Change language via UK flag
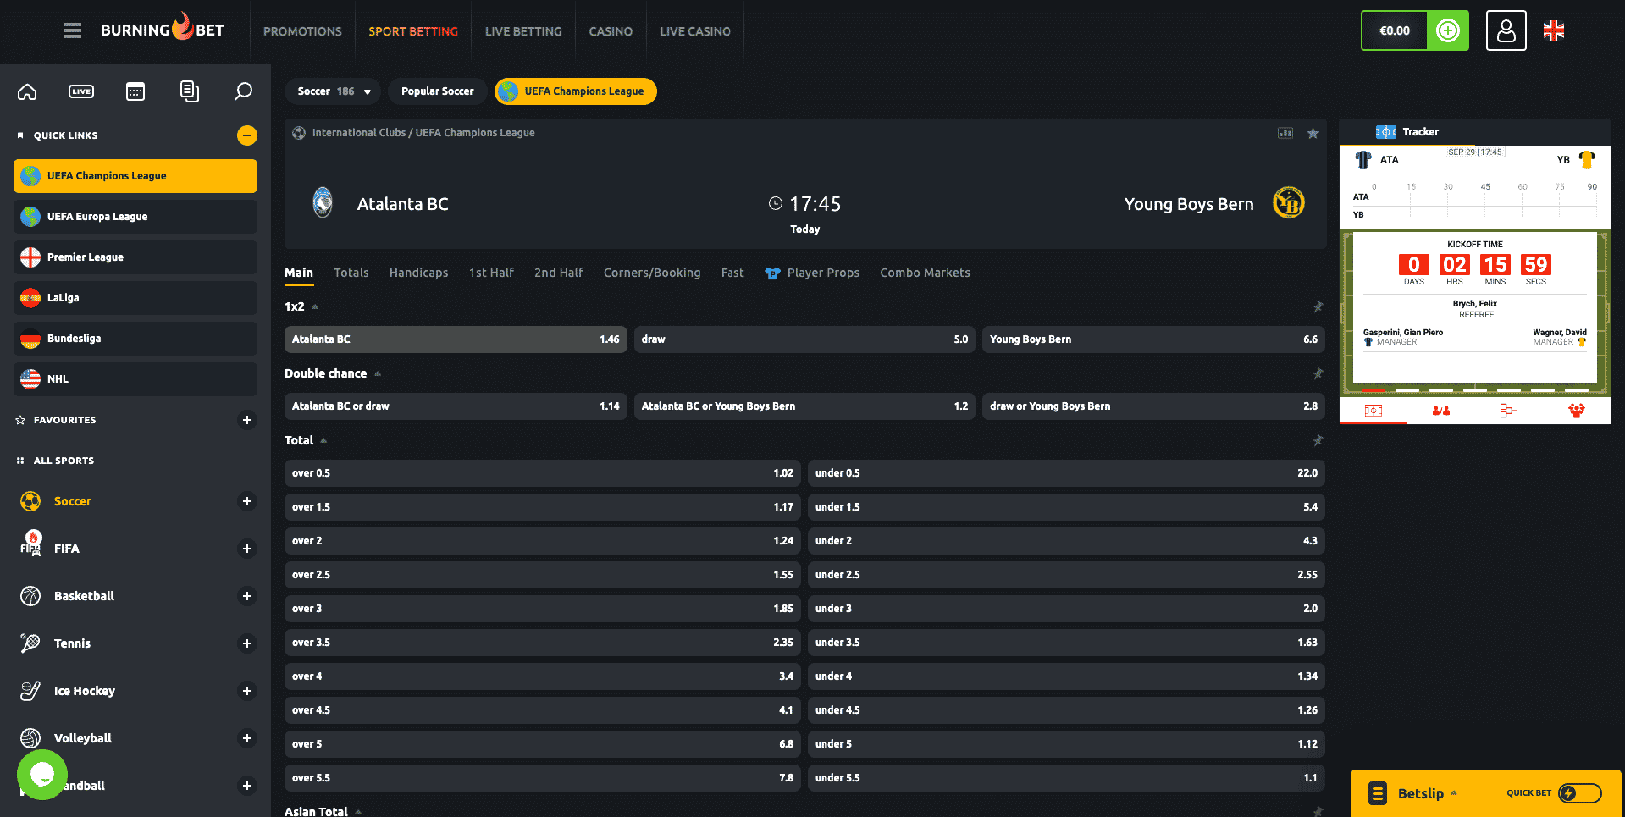Image resolution: width=1625 pixels, height=817 pixels. tap(1554, 31)
